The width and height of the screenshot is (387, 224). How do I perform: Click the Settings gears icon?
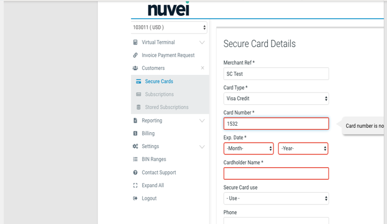[x=135, y=146]
